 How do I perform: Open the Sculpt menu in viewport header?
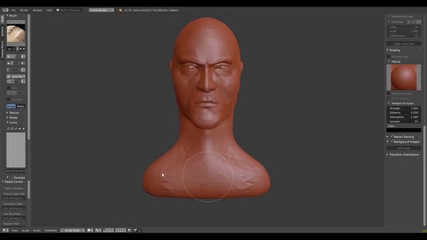click(25, 230)
